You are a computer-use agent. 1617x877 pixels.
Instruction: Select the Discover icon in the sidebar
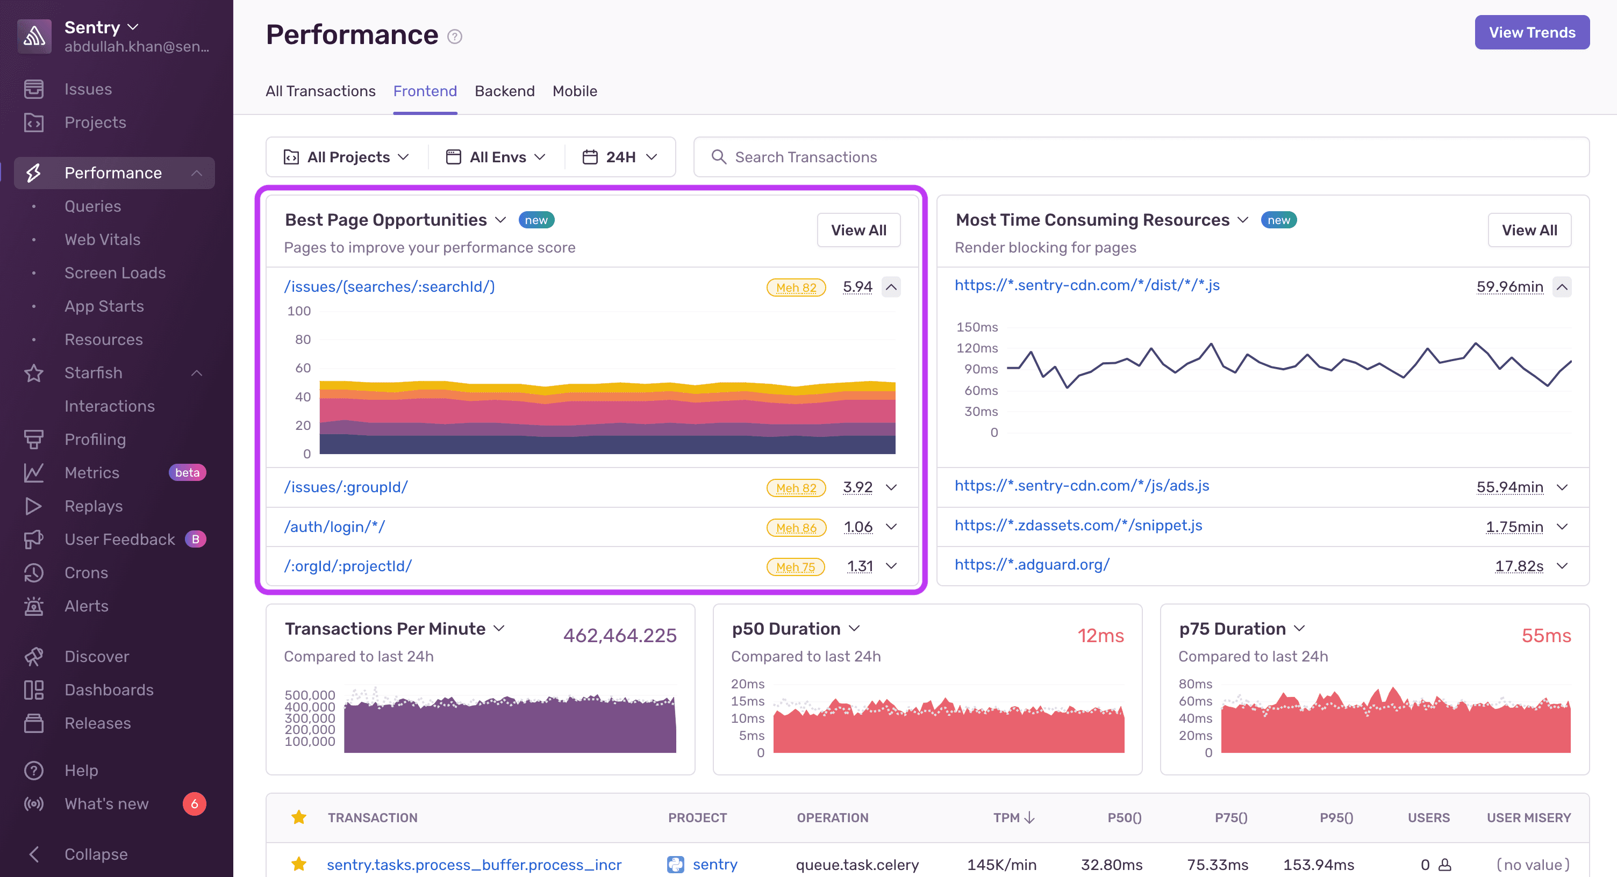click(34, 656)
